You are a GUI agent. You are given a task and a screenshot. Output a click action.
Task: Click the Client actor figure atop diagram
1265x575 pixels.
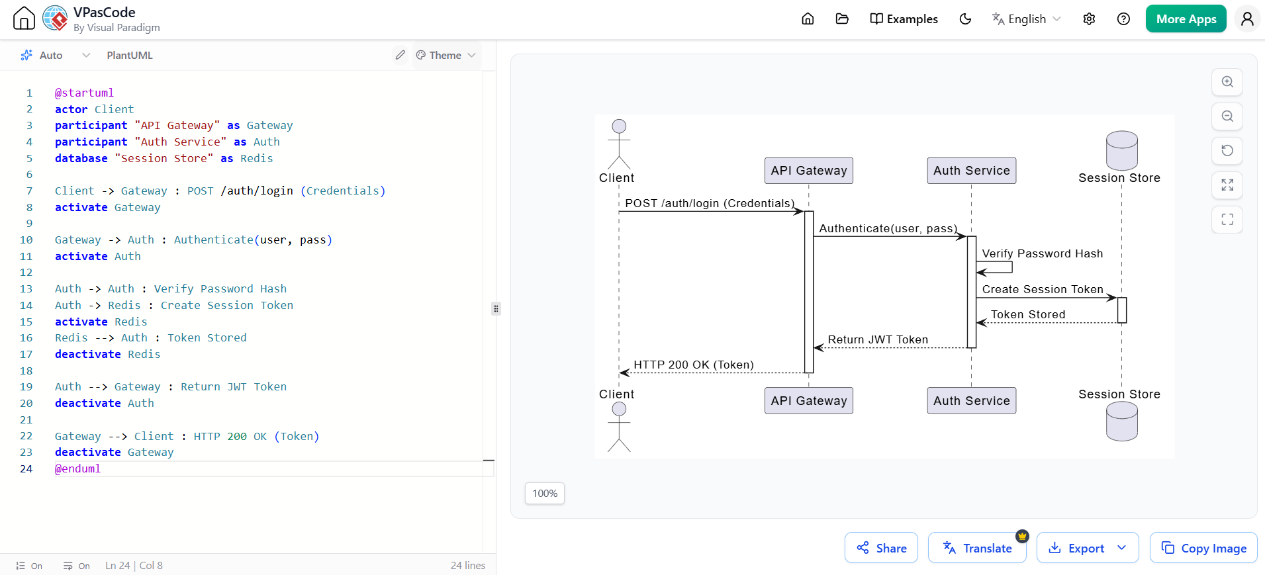point(619,144)
